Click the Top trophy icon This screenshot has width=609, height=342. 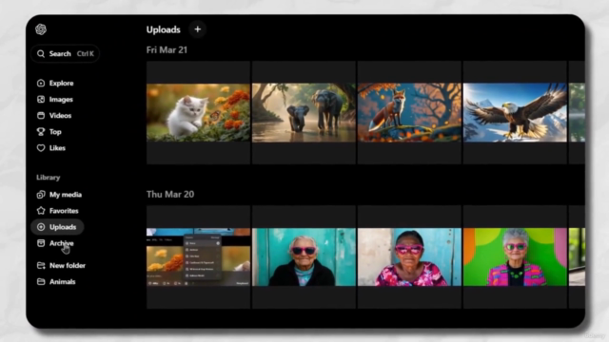click(x=41, y=132)
